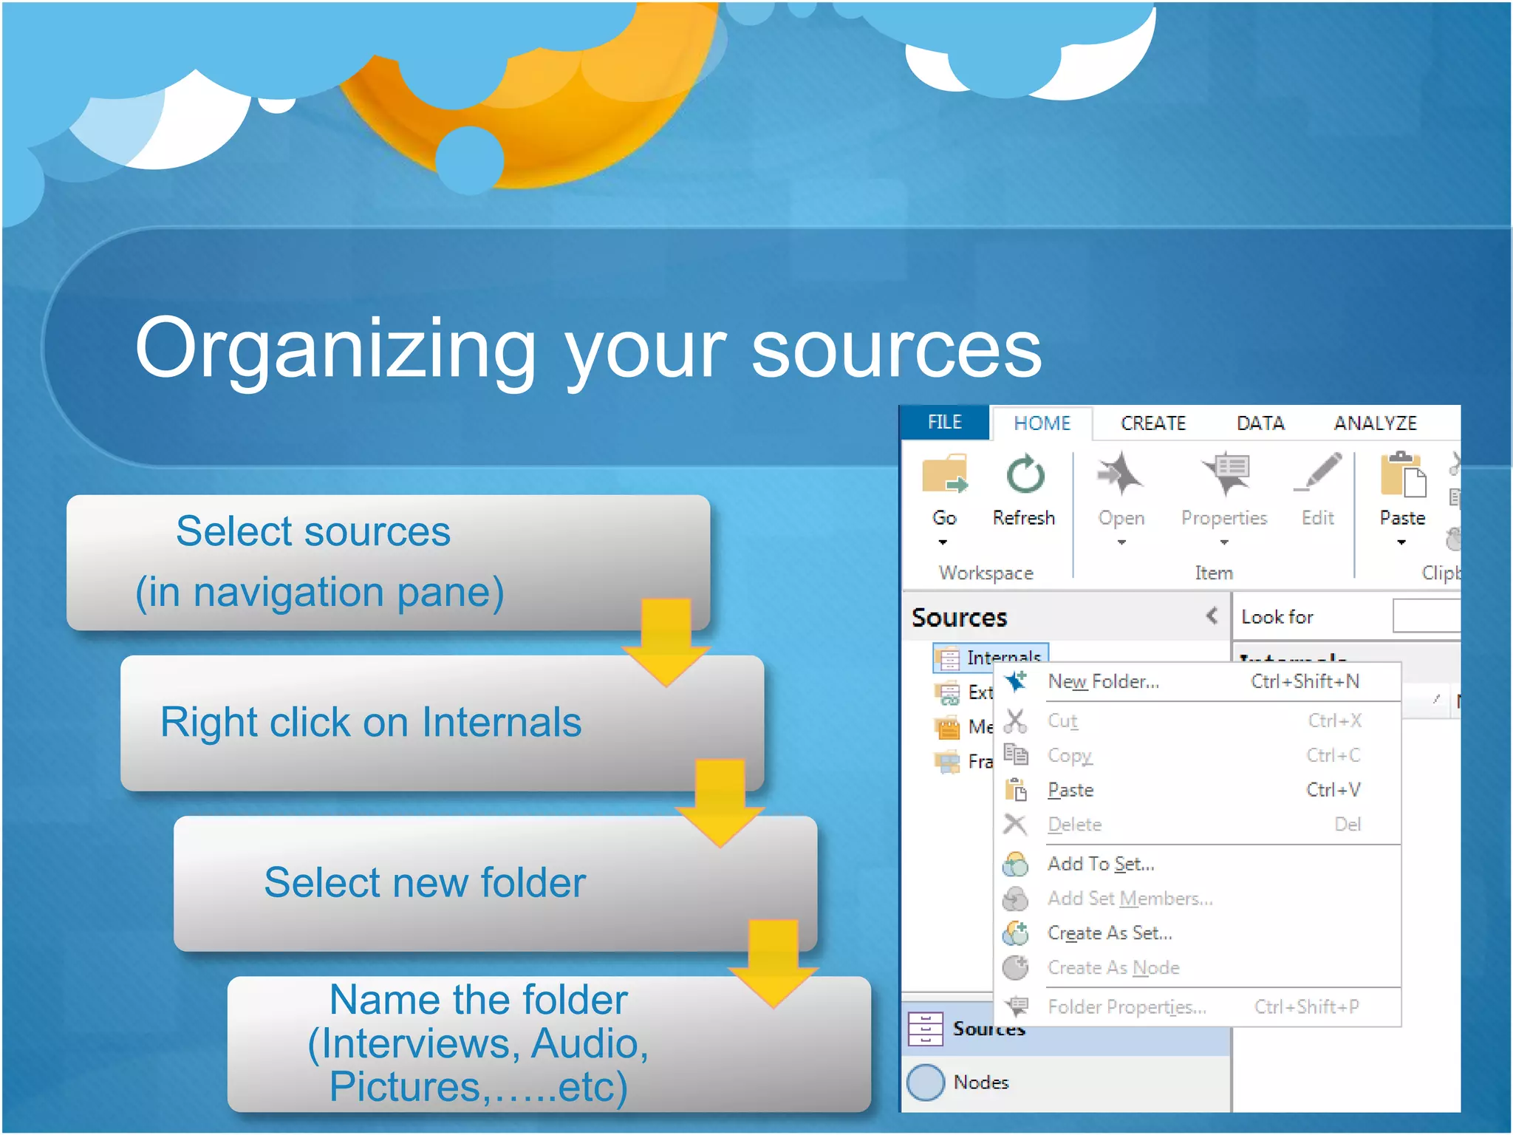
Task: Click the Cut scissors icon in context menu
Action: pos(1016,720)
